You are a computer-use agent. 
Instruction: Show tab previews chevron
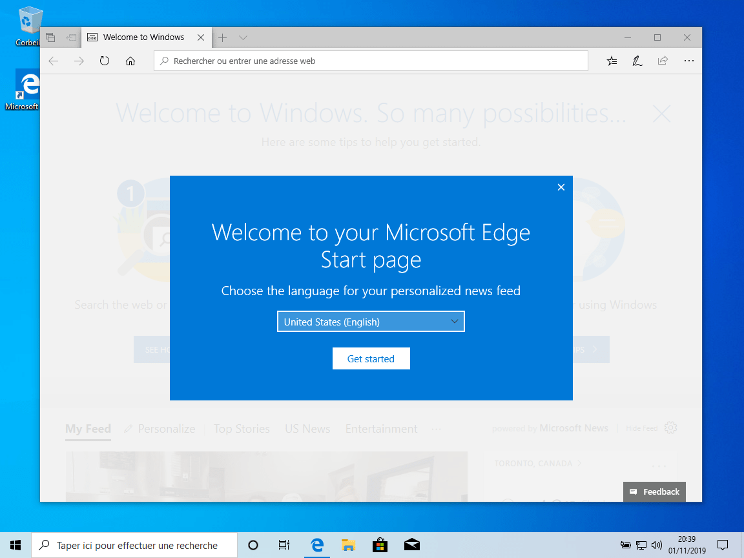[243, 37]
